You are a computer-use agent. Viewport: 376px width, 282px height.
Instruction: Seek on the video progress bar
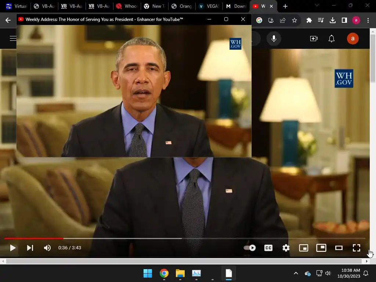point(185,239)
